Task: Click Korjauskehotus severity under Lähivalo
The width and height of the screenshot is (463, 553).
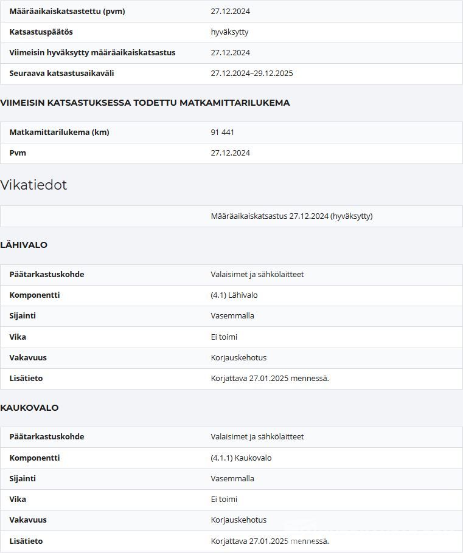Action: point(238,358)
